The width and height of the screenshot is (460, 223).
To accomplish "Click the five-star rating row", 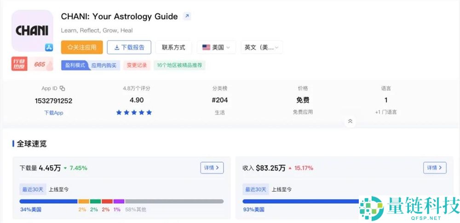I will (x=134, y=112).
